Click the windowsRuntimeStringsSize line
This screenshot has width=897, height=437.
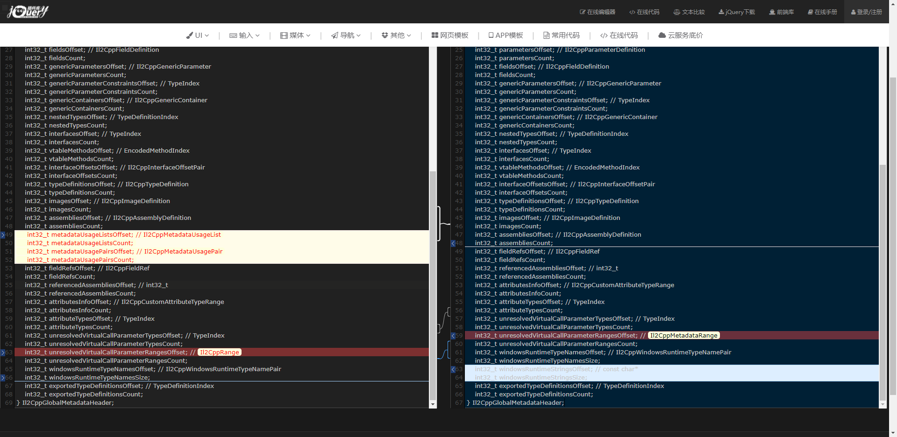(x=672, y=378)
